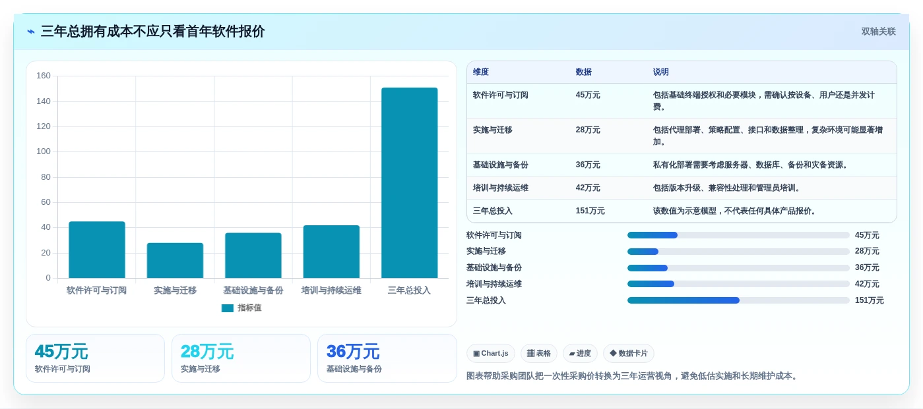
Task: Click the 三年总投入 x-axis label
Action: 410,290
